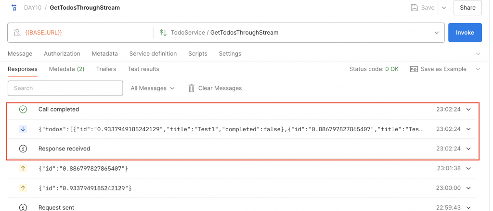
Task: Open the All Messages filter dropdown
Action: (x=153, y=88)
